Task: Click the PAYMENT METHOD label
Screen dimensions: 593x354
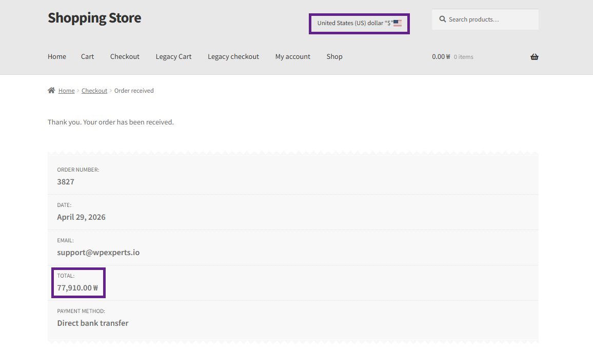Action: click(x=81, y=311)
